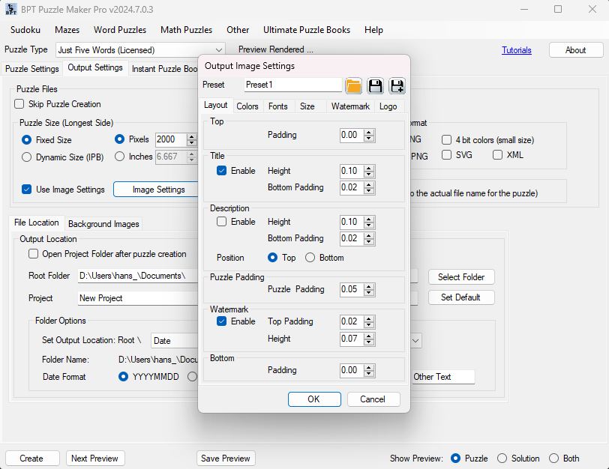
Task: Click the BPT app icon in title bar
Action: pyautogui.click(x=10, y=9)
